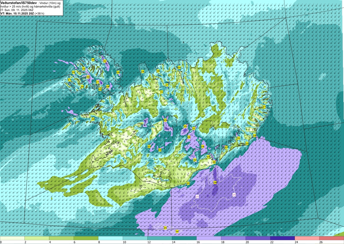Viewport: 344px width, 244px height.
Task: Click the yellow gust label 32
Action: coord(195,160)
